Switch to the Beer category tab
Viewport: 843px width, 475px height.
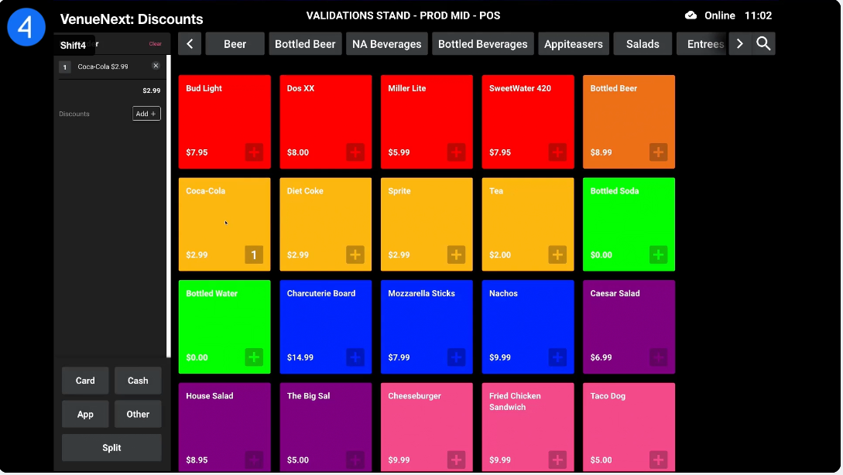(235, 44)
